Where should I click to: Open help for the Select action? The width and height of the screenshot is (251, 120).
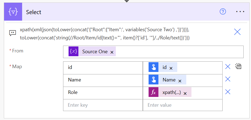(x=223, y=12)
